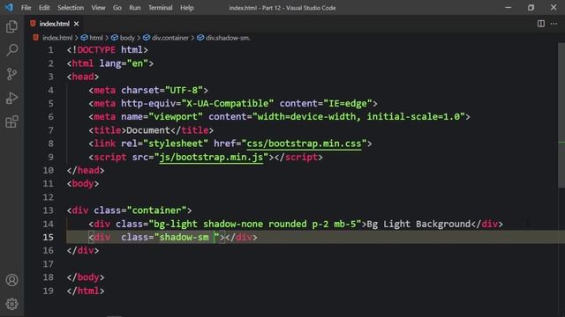Image resolution: width=565 pixels, height=317 pixels.
Task: Click the opening <body> tag on line 11
Action: coord(82,184)
